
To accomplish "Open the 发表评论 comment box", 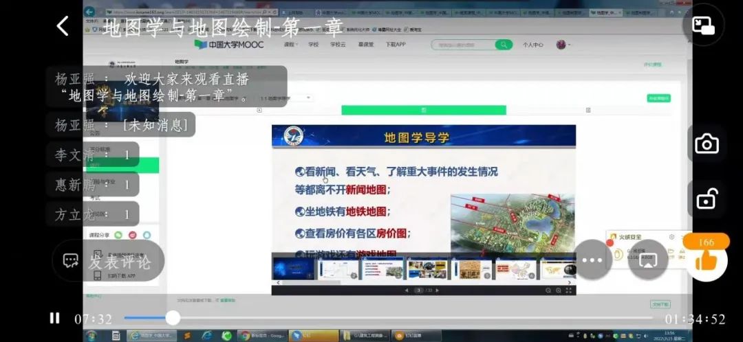I will point(108,261).
